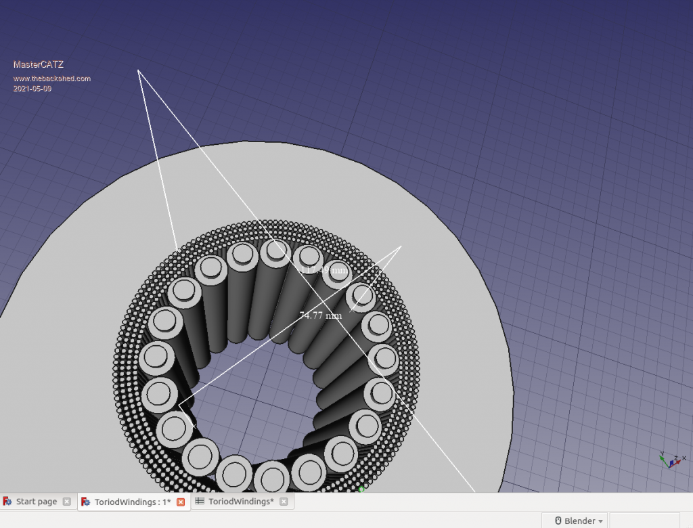The width and height of the screenshot is (693, 528).
Task: Open the ToriodWindings* spreadsheet tab
Action: pos(240,502)
